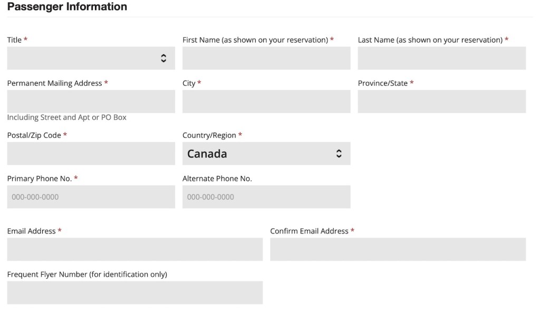Screen dimensions: 540x312
Task: Expand the Country/Region dropdown showing Canada
Action: 266,153
